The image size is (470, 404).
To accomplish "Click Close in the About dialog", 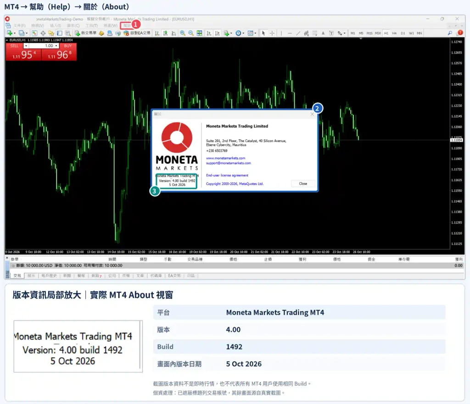I will click(x=303, y=184).
